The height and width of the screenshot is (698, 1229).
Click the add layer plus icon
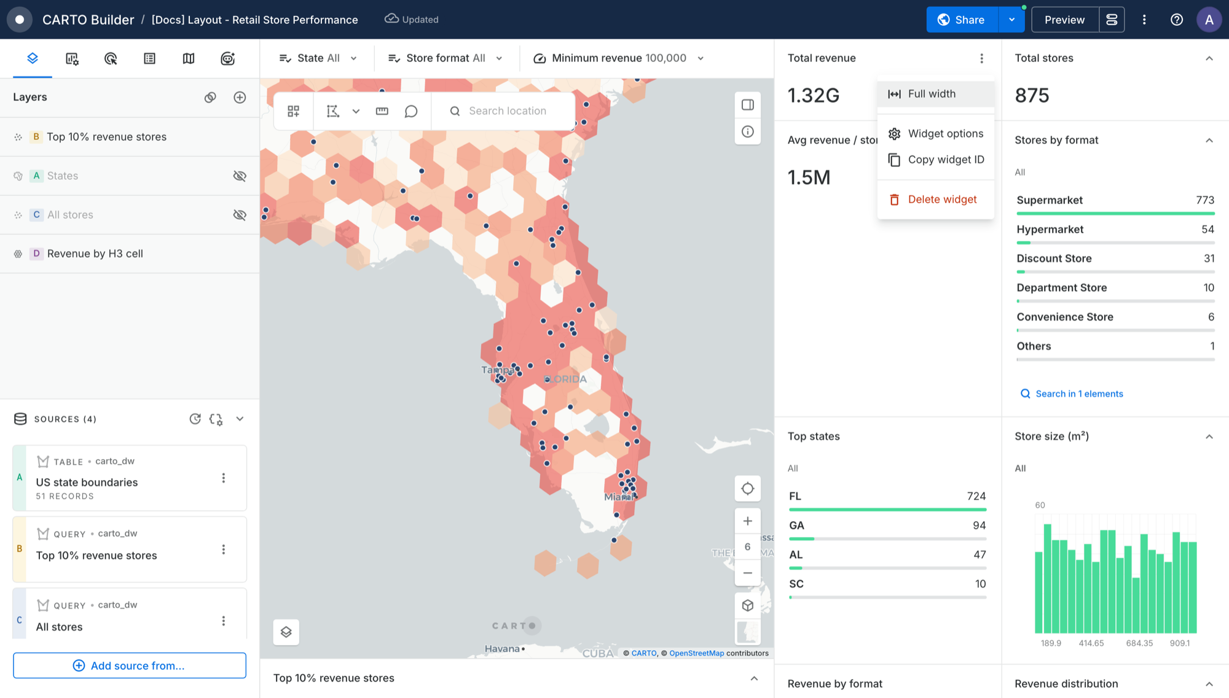240,98
